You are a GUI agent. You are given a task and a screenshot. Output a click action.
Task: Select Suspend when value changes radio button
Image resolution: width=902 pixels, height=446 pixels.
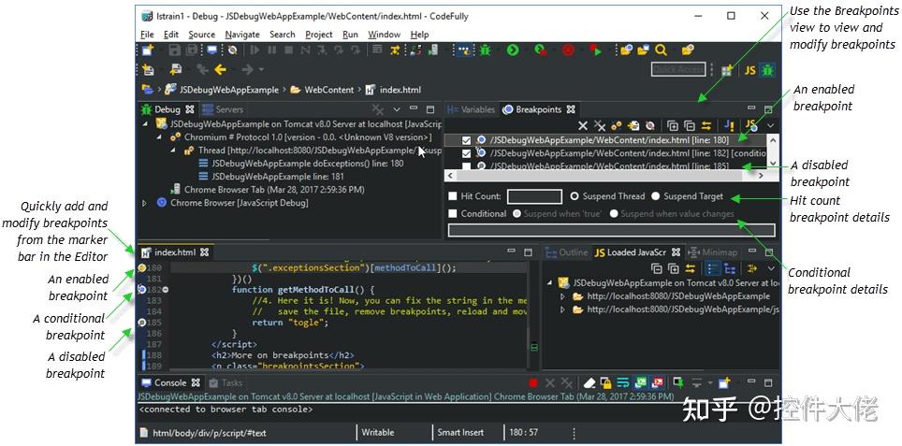pyautogui.click(x=614, y=214)
